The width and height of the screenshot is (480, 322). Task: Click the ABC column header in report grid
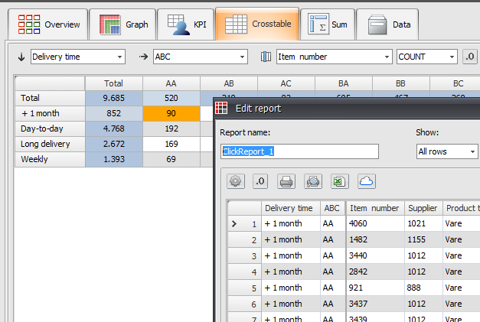[333, 208]
